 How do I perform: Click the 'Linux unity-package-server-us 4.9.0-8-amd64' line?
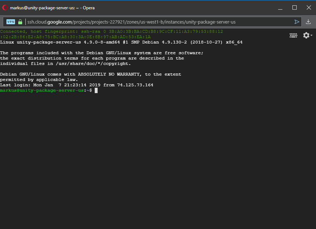[121, 42]
